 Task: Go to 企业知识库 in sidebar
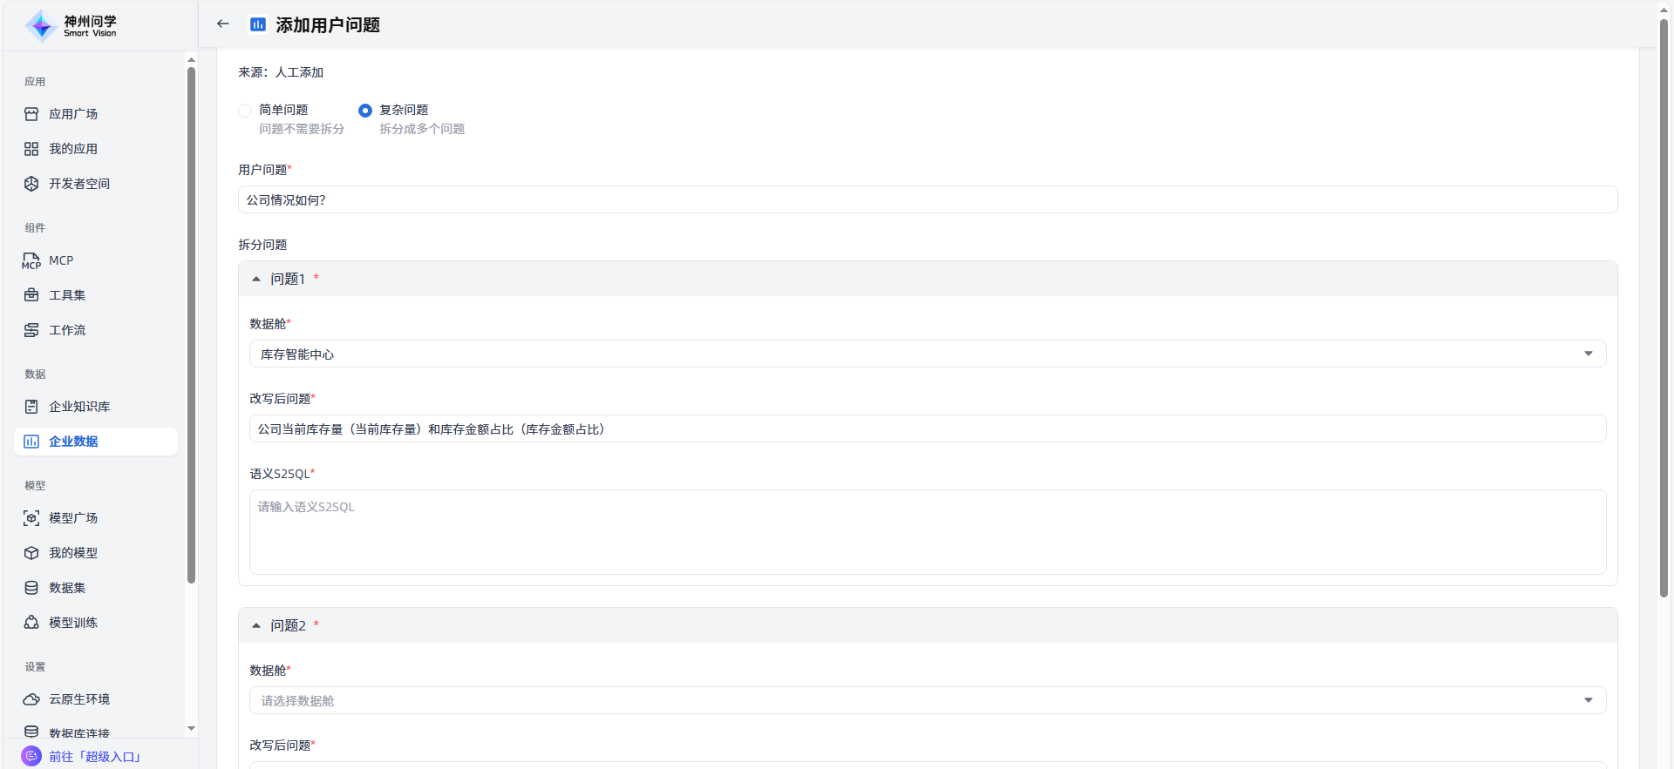[78, 407]
